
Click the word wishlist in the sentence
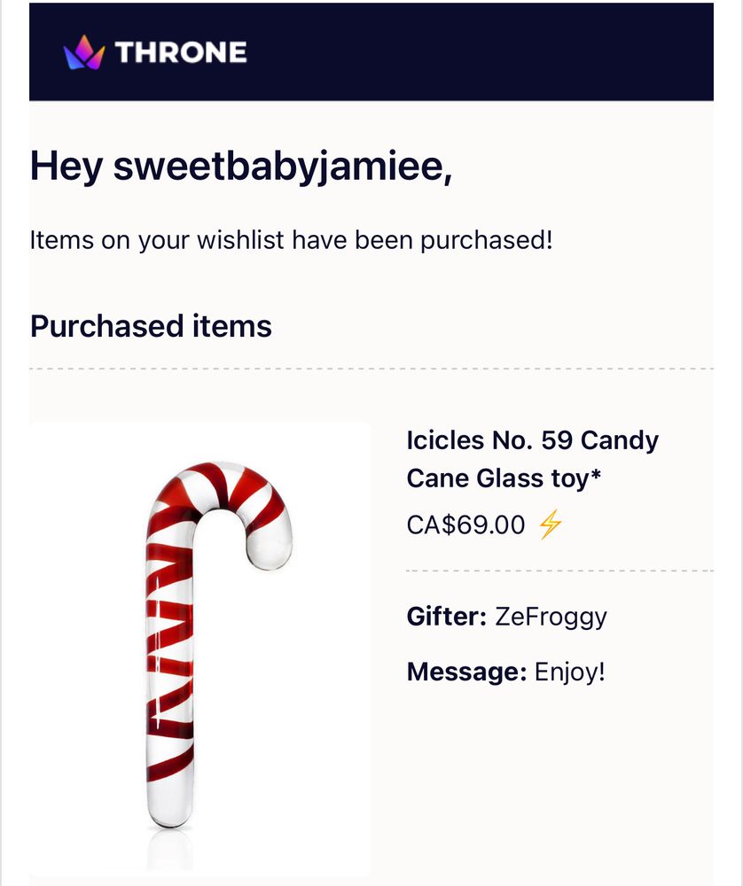(240, 239)
